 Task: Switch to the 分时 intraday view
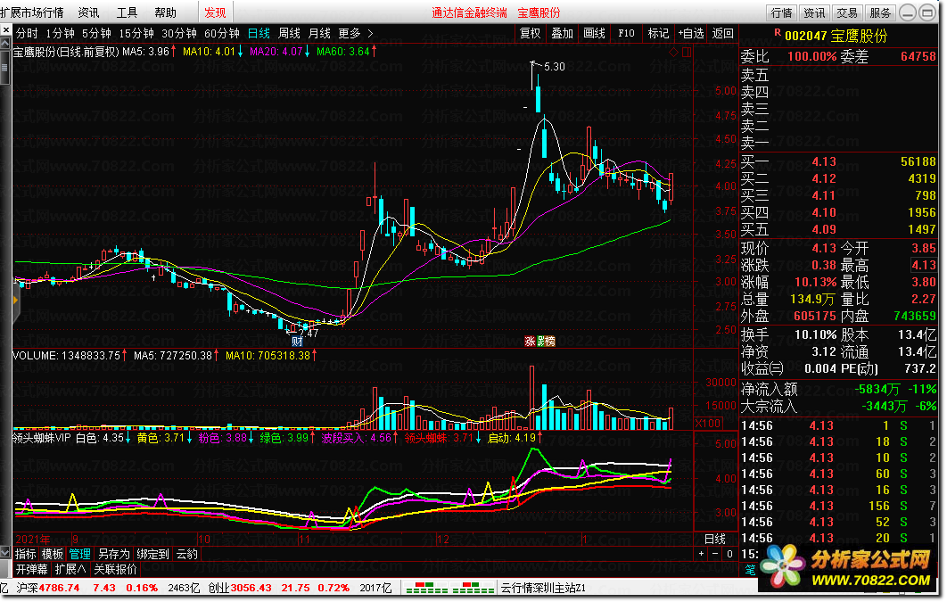click(x=27, y=34)
